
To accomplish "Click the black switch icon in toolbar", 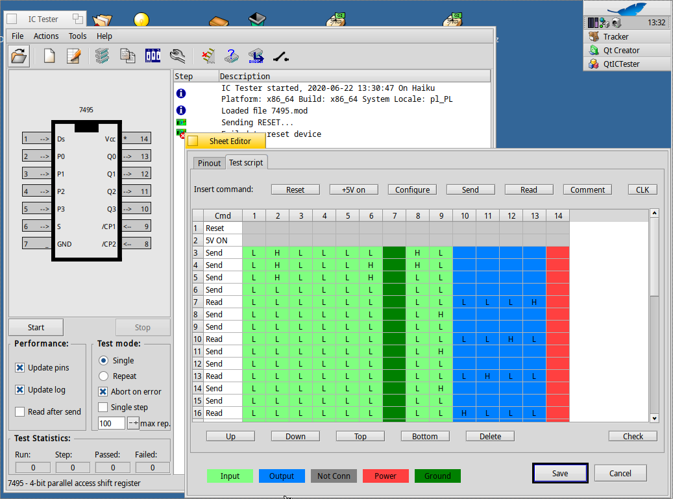I will [x=281, y=56].
